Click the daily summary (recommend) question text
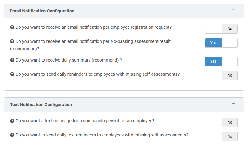This screenshot has height=155, width=249. (69, 60)
